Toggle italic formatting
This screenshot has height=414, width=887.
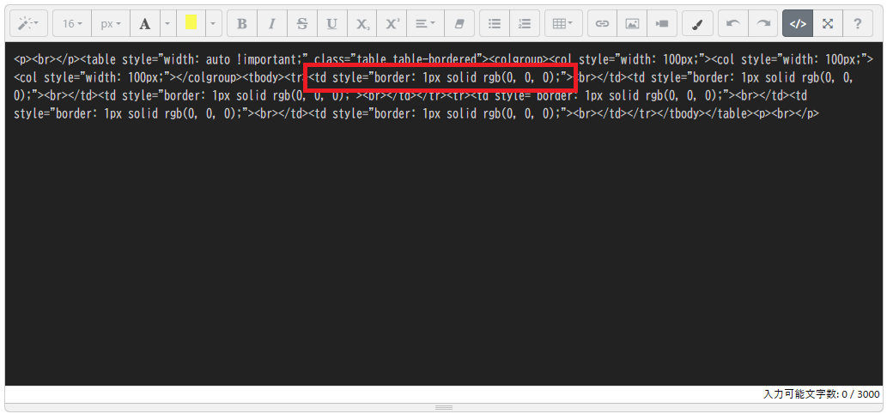[271, 23]
